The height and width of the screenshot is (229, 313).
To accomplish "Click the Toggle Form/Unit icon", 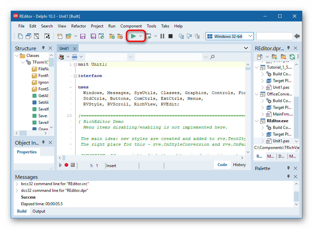I will [x=36, y=36].
